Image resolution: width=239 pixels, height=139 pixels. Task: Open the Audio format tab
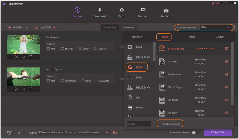(192, 37)
